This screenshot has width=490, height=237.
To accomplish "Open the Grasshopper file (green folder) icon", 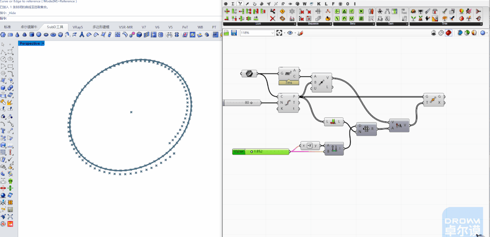I will click(226, 33).
